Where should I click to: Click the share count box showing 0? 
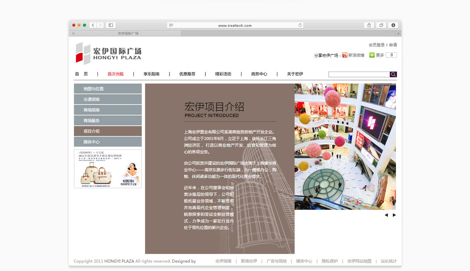click(x=391, y=55)
